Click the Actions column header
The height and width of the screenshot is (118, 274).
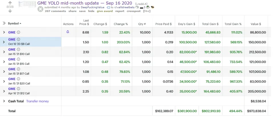tap(68, 24)
